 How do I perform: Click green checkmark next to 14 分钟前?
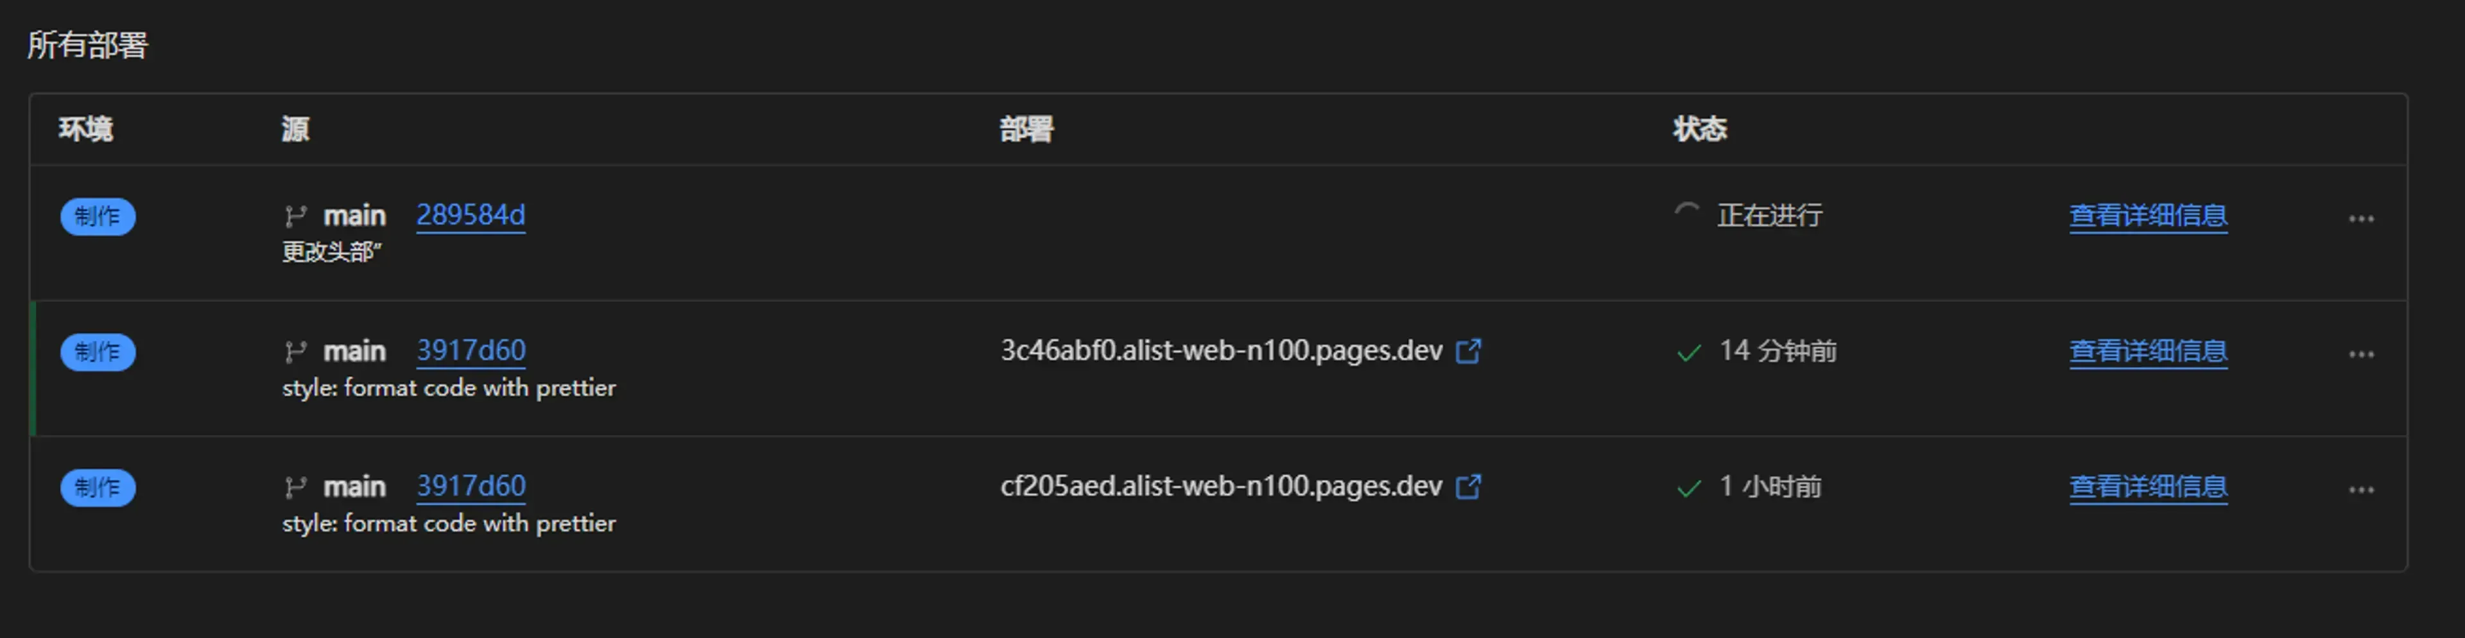[1689, 353]
